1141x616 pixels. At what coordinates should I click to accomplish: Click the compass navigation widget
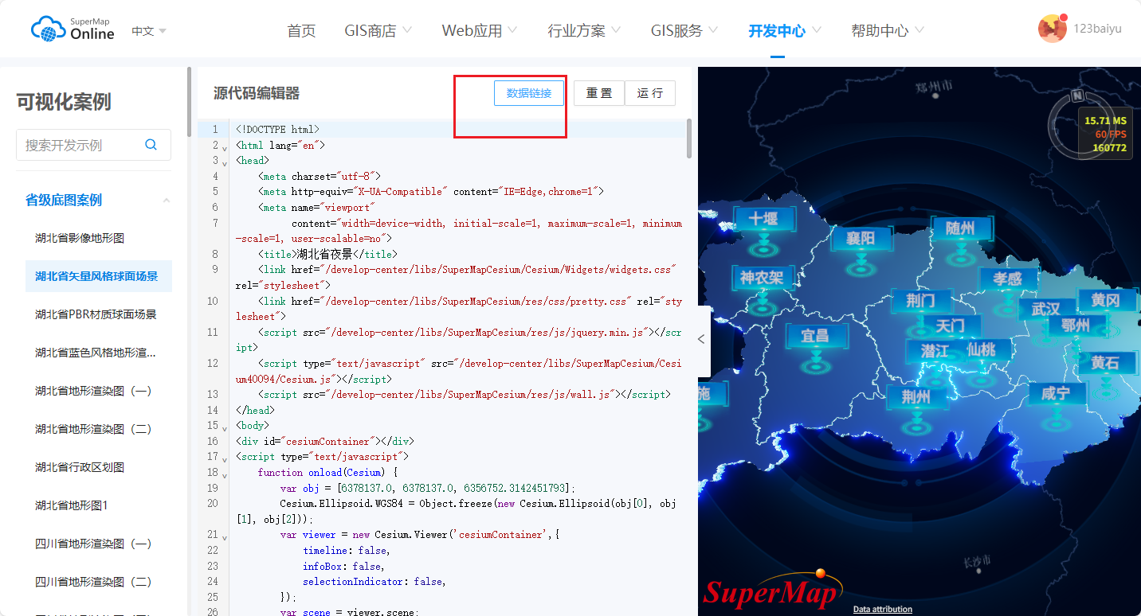(x=1077, y=97)
